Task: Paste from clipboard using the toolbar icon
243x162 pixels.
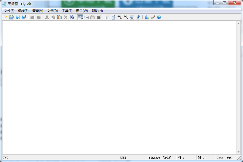Action: (x=59, y=17)
